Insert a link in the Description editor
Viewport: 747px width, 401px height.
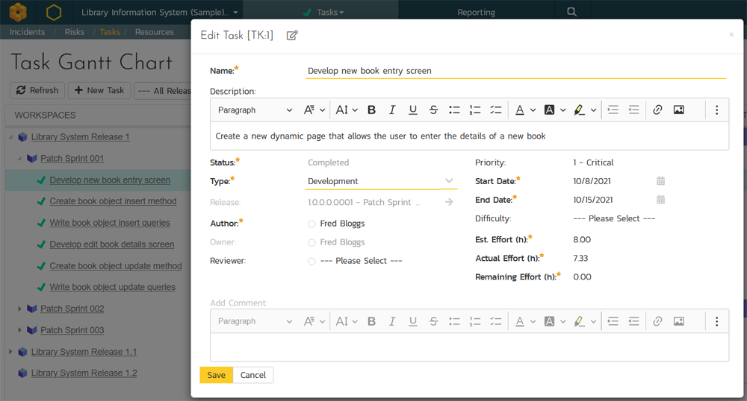(x=657, y=110)
